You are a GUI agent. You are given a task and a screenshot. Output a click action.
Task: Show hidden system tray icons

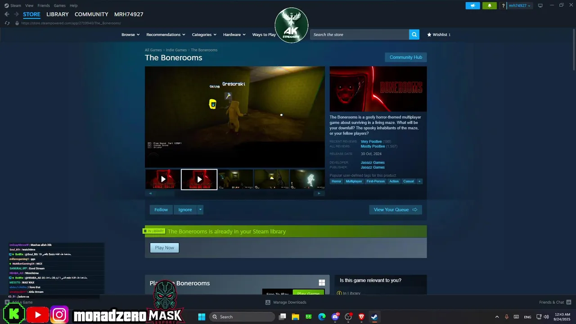(x=497, y=317)
